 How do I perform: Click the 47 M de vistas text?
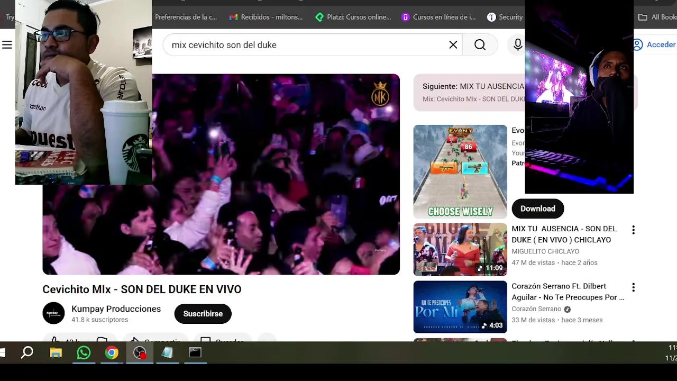[533, 262]
